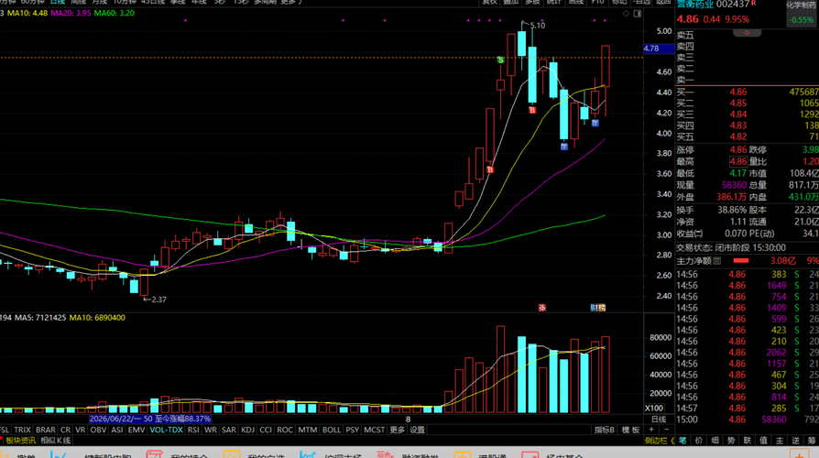Click the date 涨幅88.37% range label
Screen dimensions: 819x458
coord(150,419)
